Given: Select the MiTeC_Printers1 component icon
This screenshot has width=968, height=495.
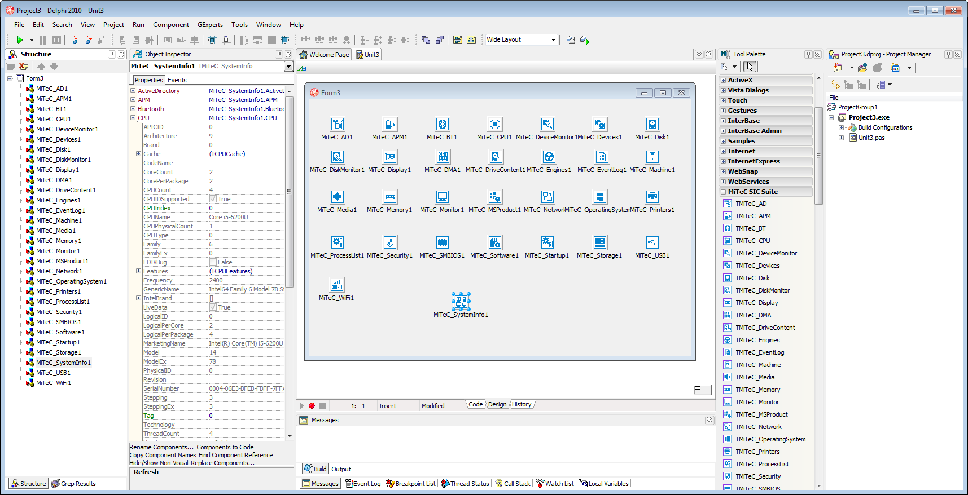Looking at the screenshot, I should tap(652, 197).
